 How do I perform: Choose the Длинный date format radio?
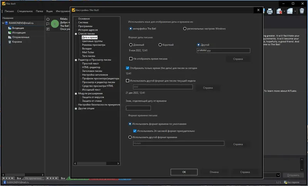(x=131, y=45)
